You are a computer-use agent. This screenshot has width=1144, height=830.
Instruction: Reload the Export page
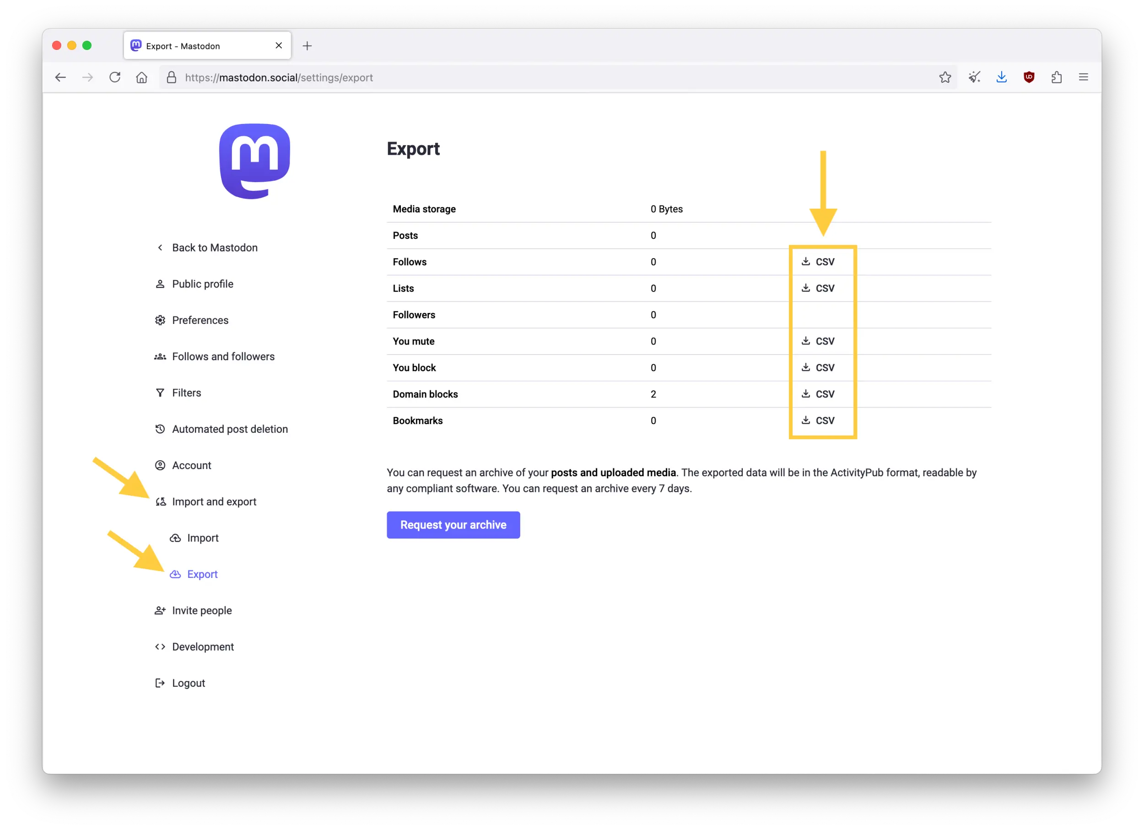115,77
